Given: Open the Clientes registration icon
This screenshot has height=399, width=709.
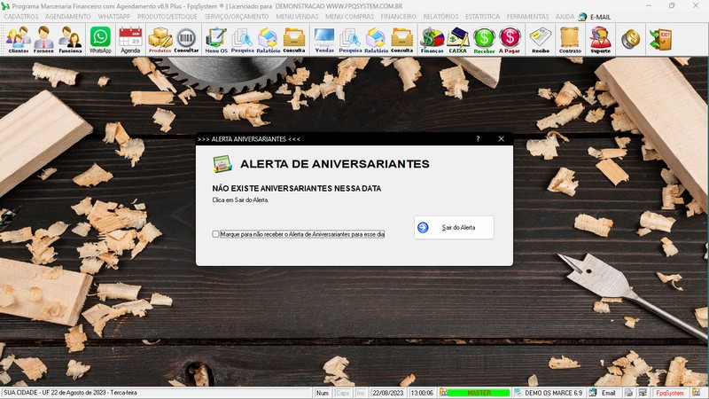Looking at the screenshot, I should tap(18, 39).
